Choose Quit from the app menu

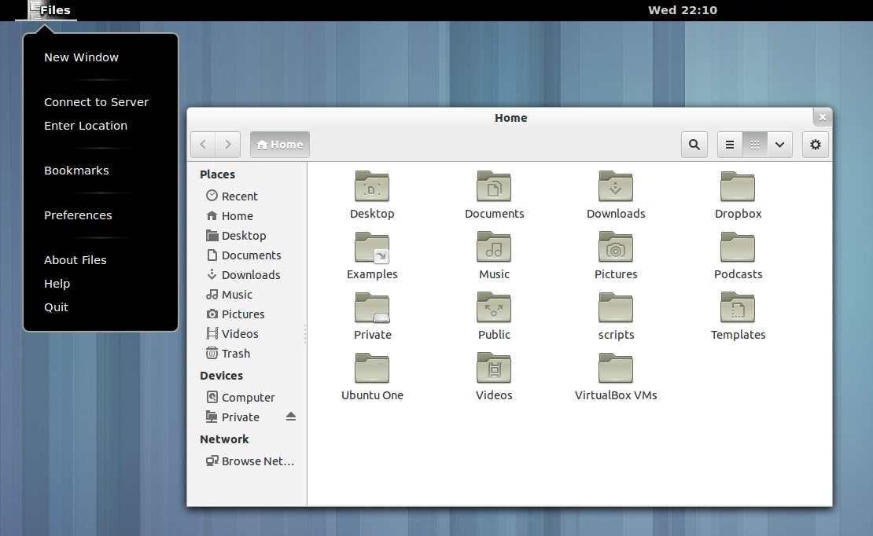coord(101,307)
